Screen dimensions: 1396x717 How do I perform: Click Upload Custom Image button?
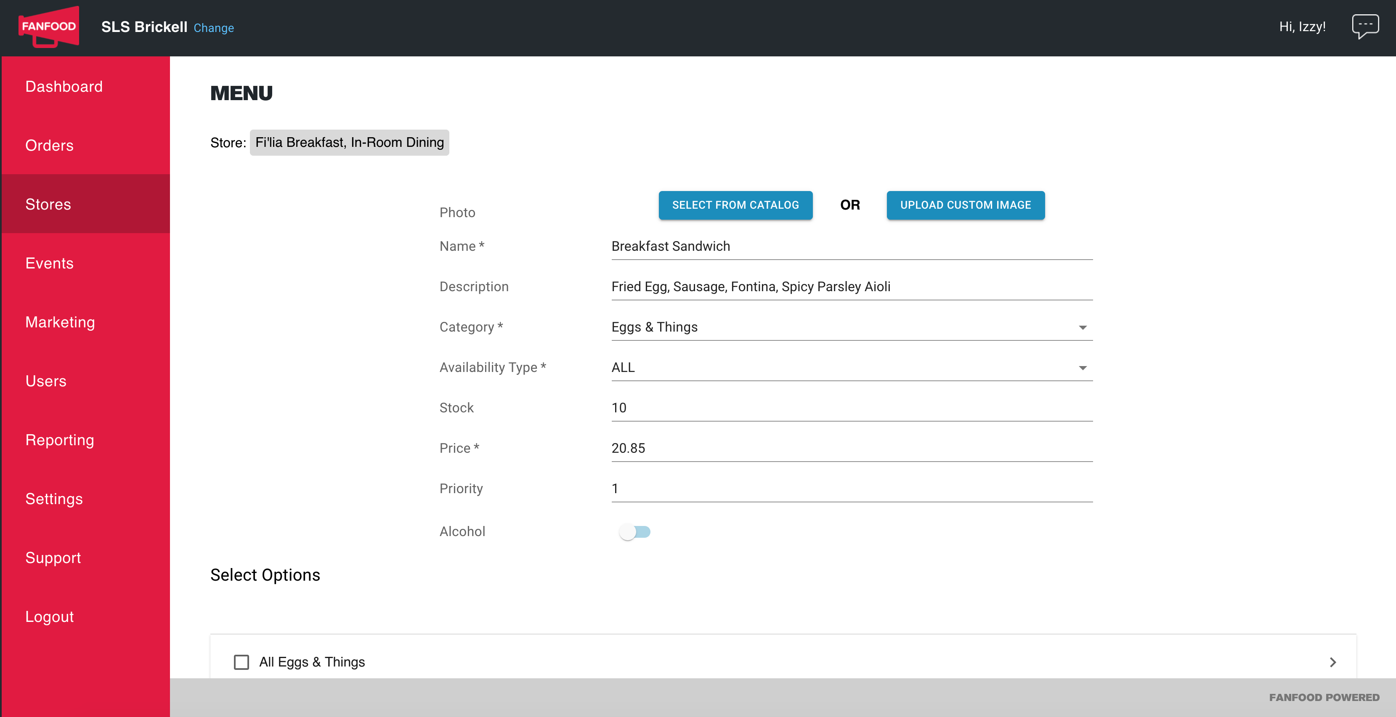965,205
